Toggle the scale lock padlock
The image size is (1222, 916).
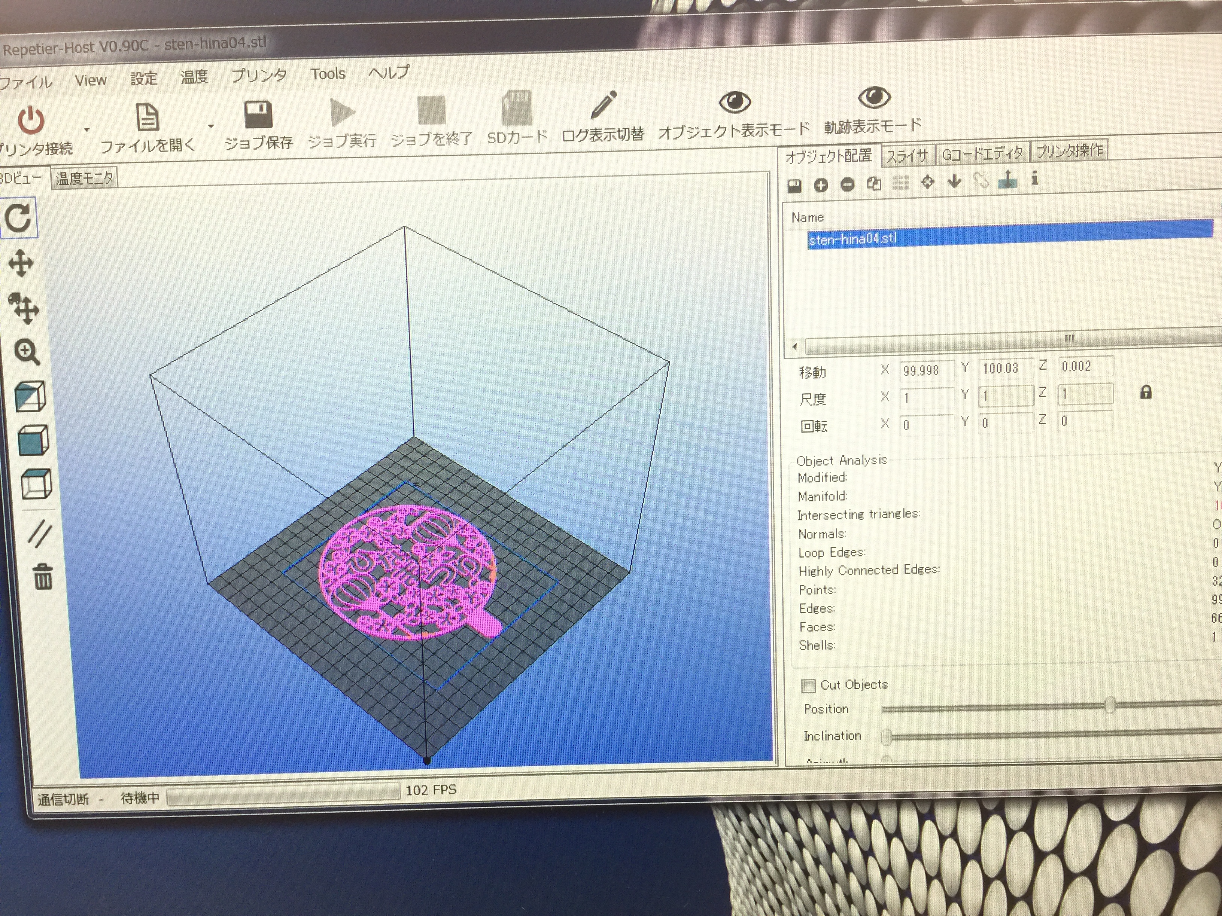point(1146,392)
